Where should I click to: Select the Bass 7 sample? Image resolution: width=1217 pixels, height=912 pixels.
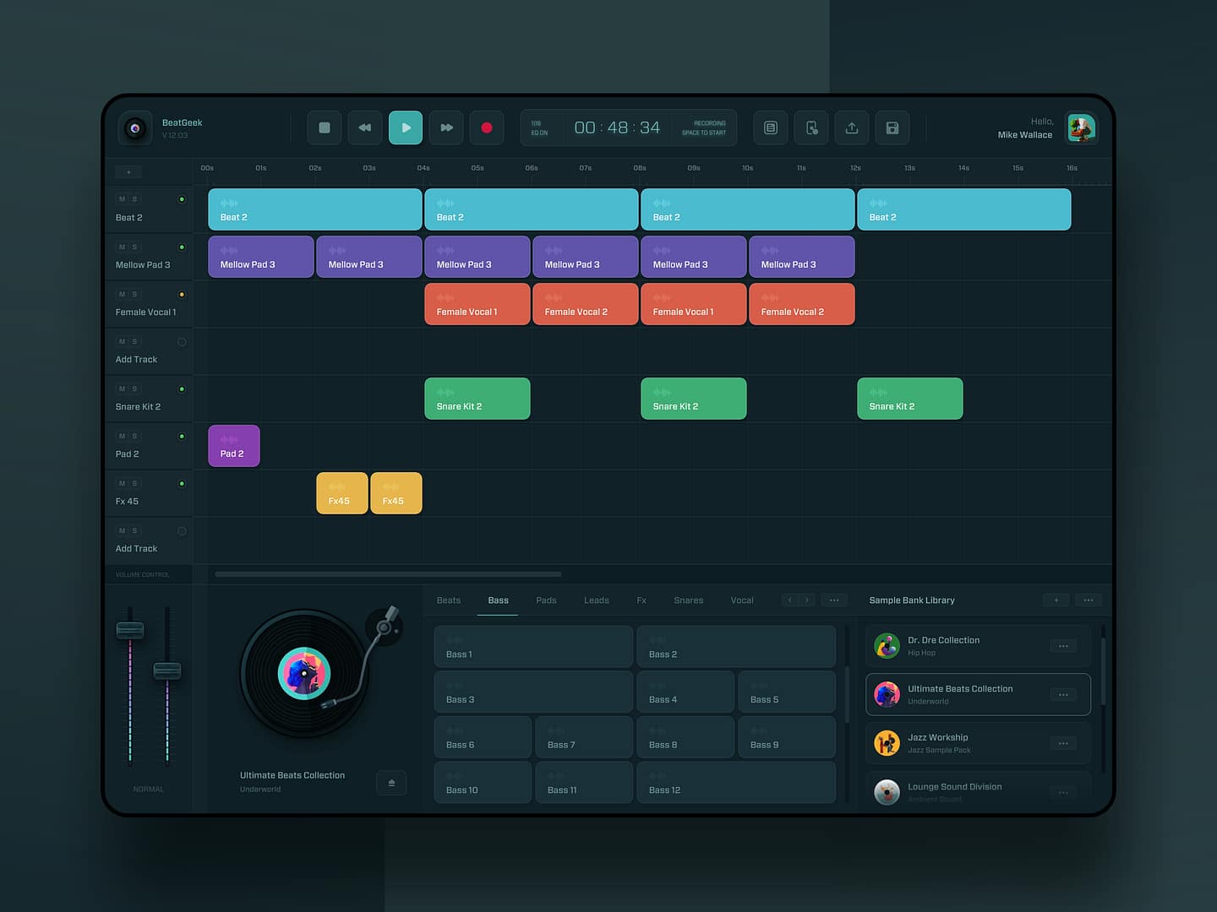pos(583,736)
